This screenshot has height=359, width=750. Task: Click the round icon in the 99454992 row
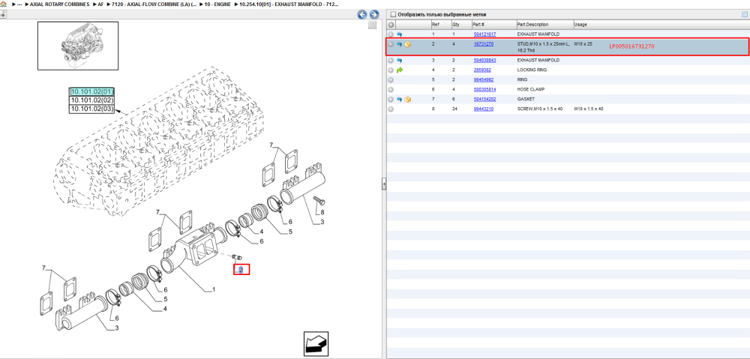(x=391, y=80)
